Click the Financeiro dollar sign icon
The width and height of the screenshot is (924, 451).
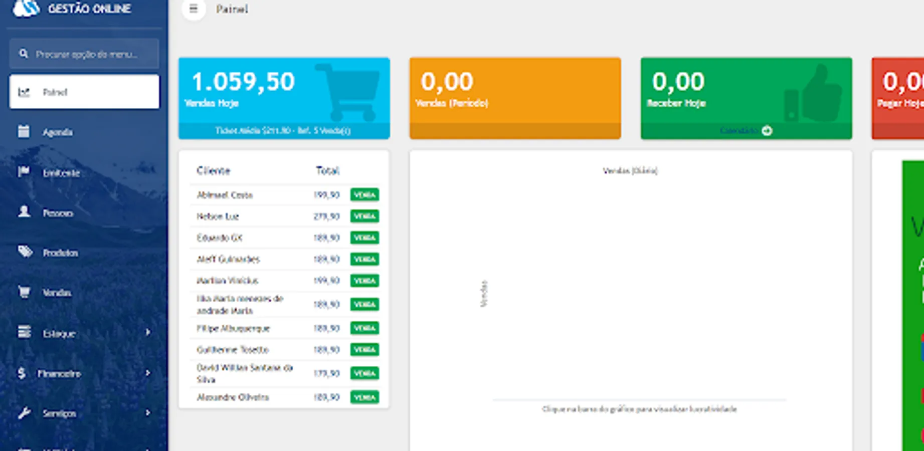tap(22, 373)
